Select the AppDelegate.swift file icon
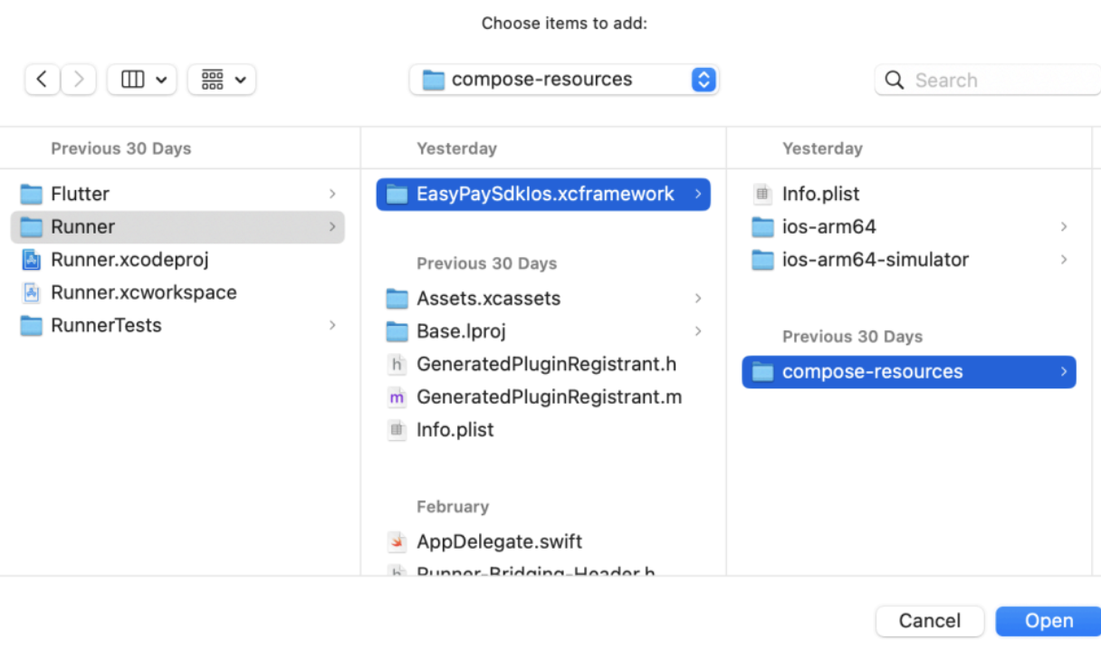 pyautogui.click(x=397, y=542)
